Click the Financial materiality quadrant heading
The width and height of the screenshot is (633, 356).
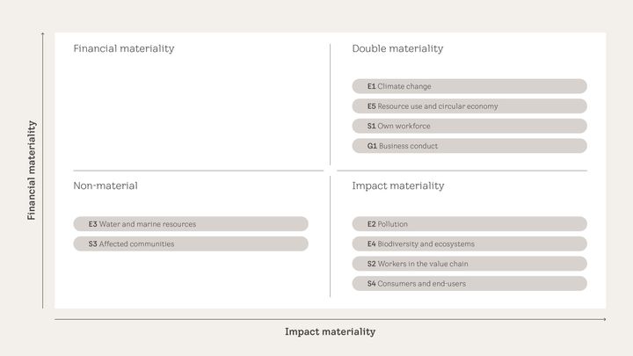tap(124, 49)
